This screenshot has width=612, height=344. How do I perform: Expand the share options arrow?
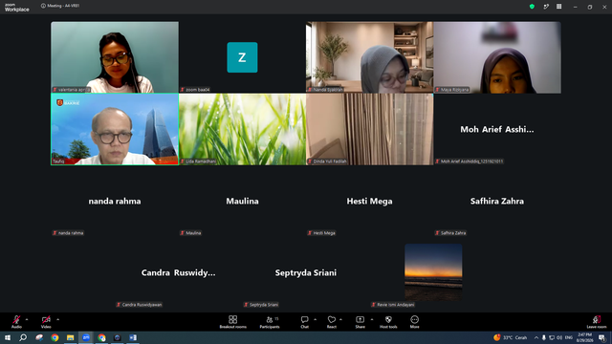[x=372, y=319]
